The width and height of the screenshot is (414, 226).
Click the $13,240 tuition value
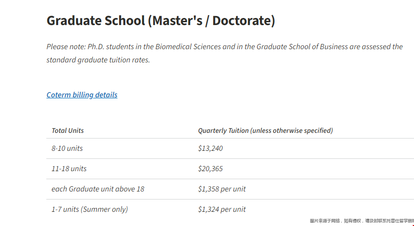210,148
